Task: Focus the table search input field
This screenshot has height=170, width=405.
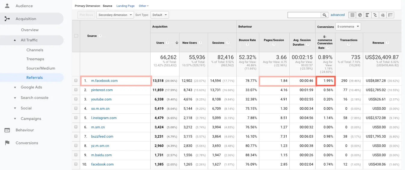Action: point(304,15)
